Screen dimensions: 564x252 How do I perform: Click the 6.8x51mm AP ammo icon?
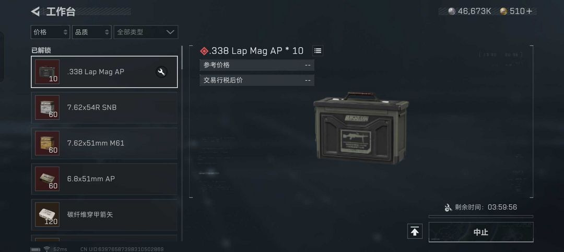[47, 179]
